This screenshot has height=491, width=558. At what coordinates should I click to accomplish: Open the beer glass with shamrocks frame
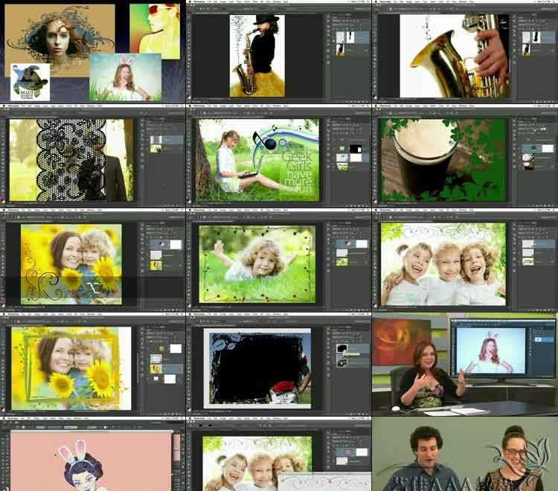pos(441,160)
